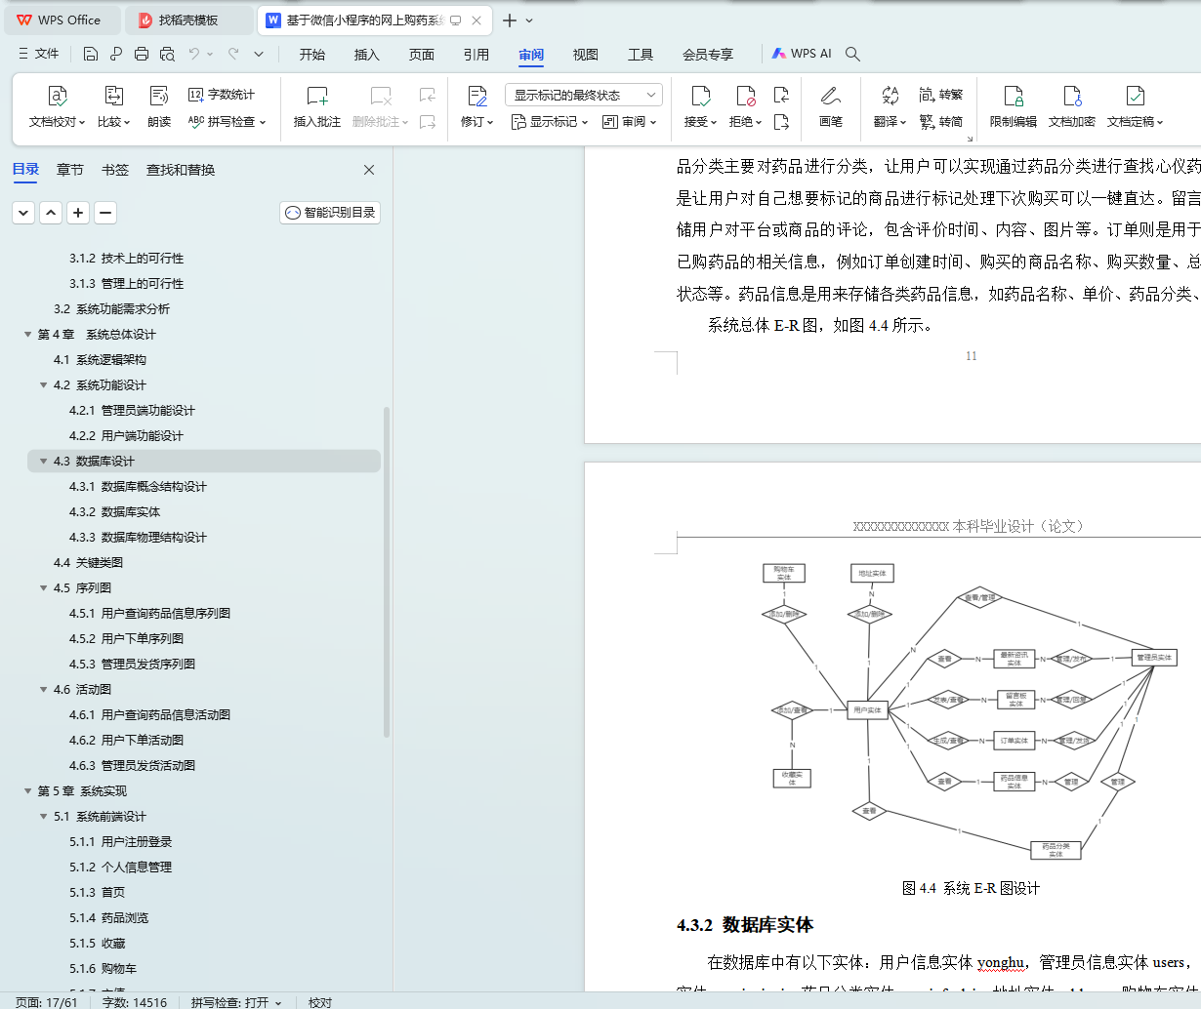The width and height of the screenshot is (1201, 1009).
Task: Collapse 第5章 系统实现 outline node
Action: pyautogui.click(x=27, y=790)
